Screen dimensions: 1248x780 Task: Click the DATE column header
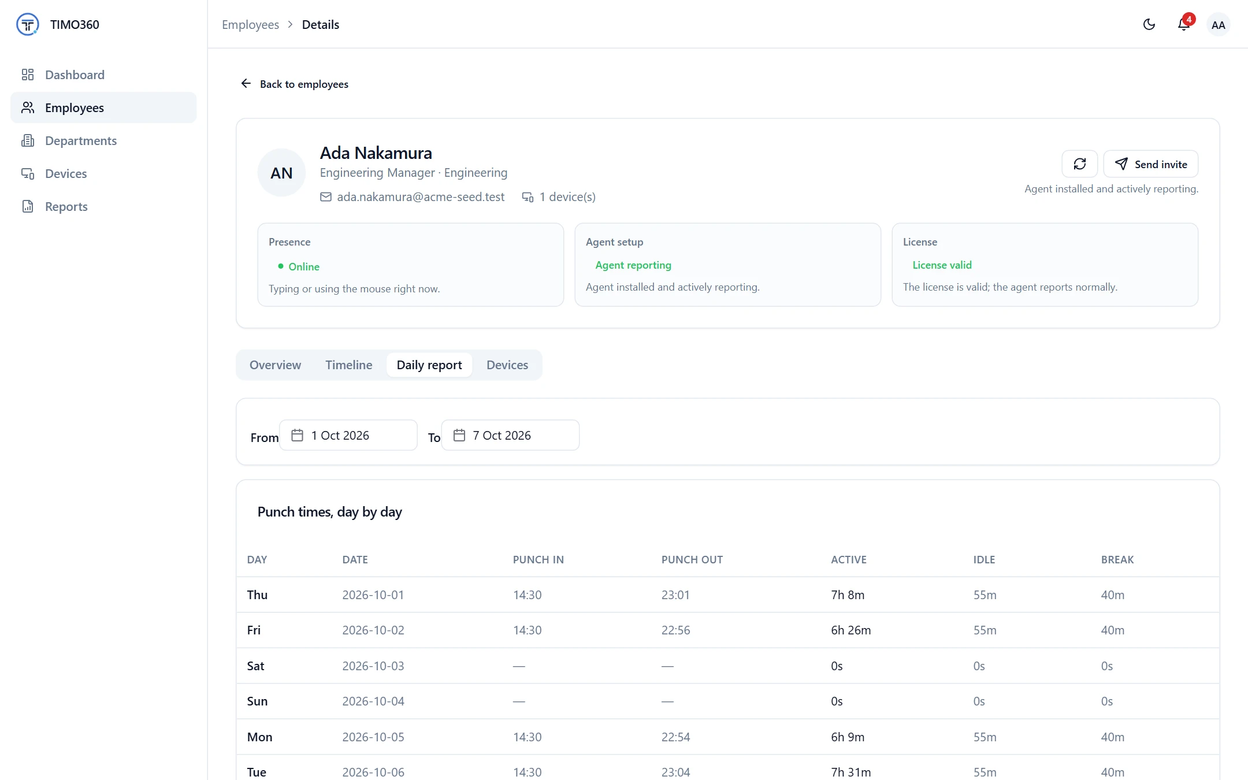355,560
